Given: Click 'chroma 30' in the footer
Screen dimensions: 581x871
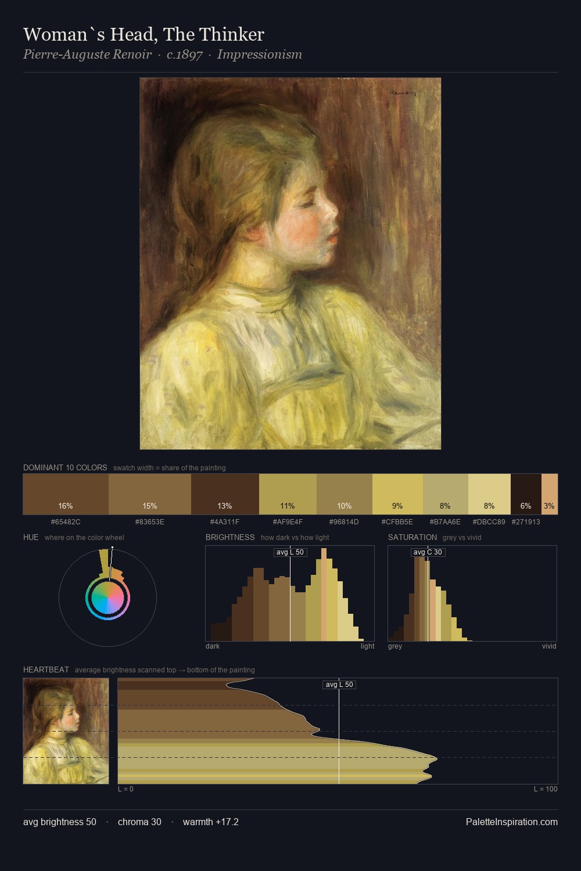Looking at the screenshot, I should [139, 822].
